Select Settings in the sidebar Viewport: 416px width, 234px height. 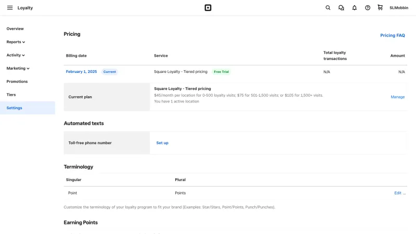[28, 108]
